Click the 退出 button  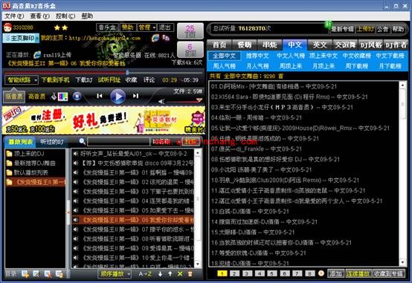tap(165, 27)
